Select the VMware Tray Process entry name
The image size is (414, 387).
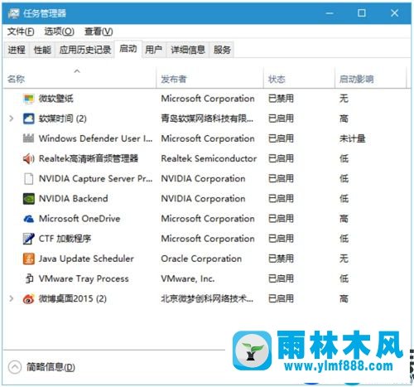[x=84, y=278]
